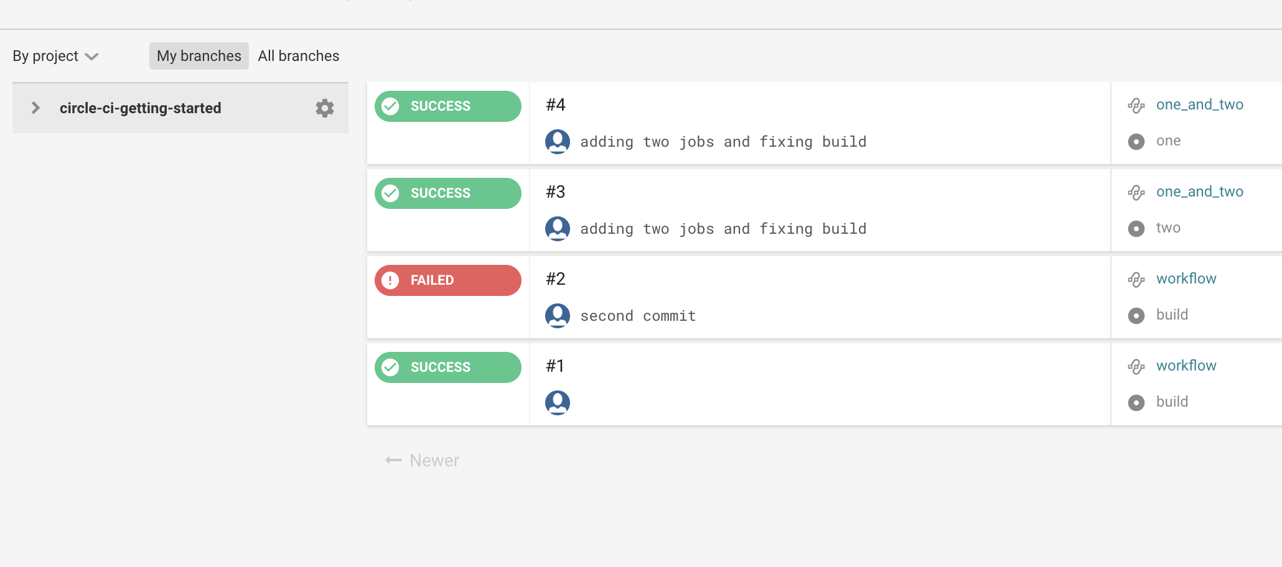Open settings gear for circle-ci-getting-started project
Screen dimensions: 1282x567
(x=324, y=108)
